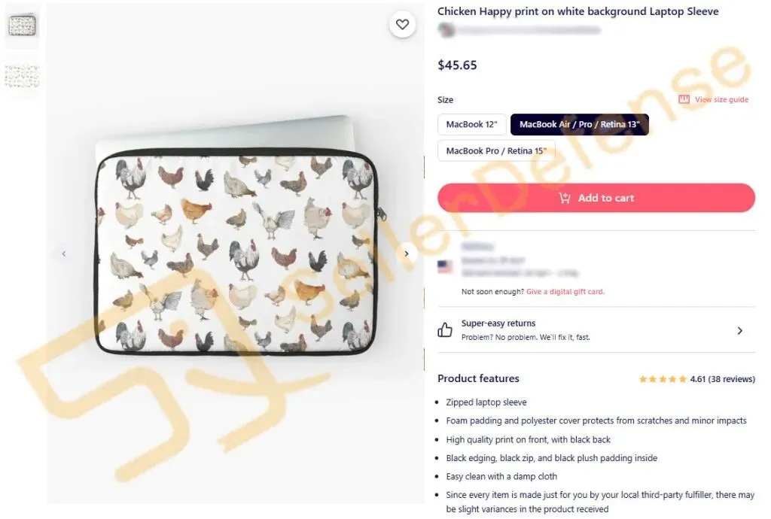The height and width of the screenshot is (519, 771).
Task: Select second pattern thumbnail
Action: [x=22, y=77]
